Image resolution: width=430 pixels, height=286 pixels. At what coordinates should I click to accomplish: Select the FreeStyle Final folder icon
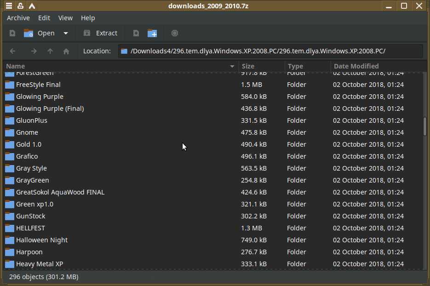pyautogui.click(x=10, y=85)
